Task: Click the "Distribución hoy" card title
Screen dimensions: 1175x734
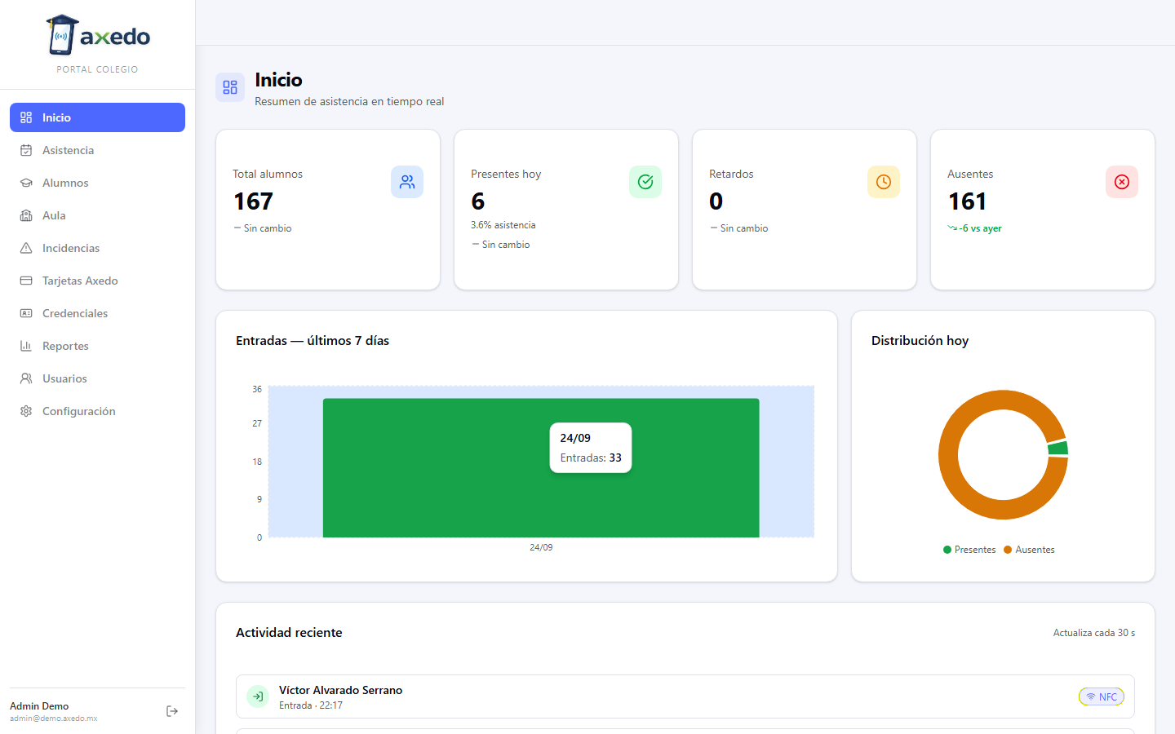Action: pyautogui.click(x=920, y=341)
